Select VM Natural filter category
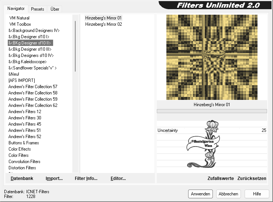 [x=19, y=18]
